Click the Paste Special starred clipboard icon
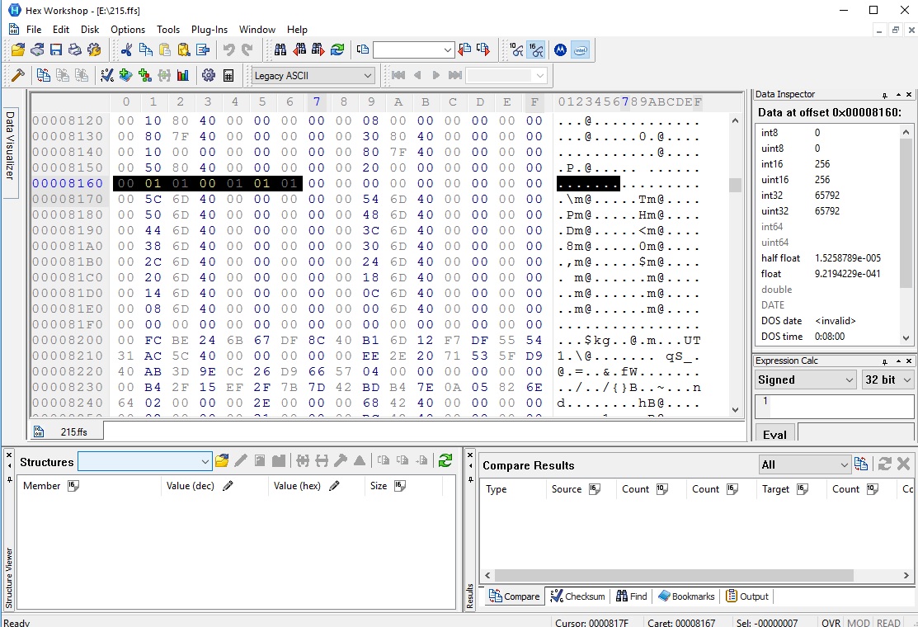Viewport: 918px width, 627px height. (184, 49)
